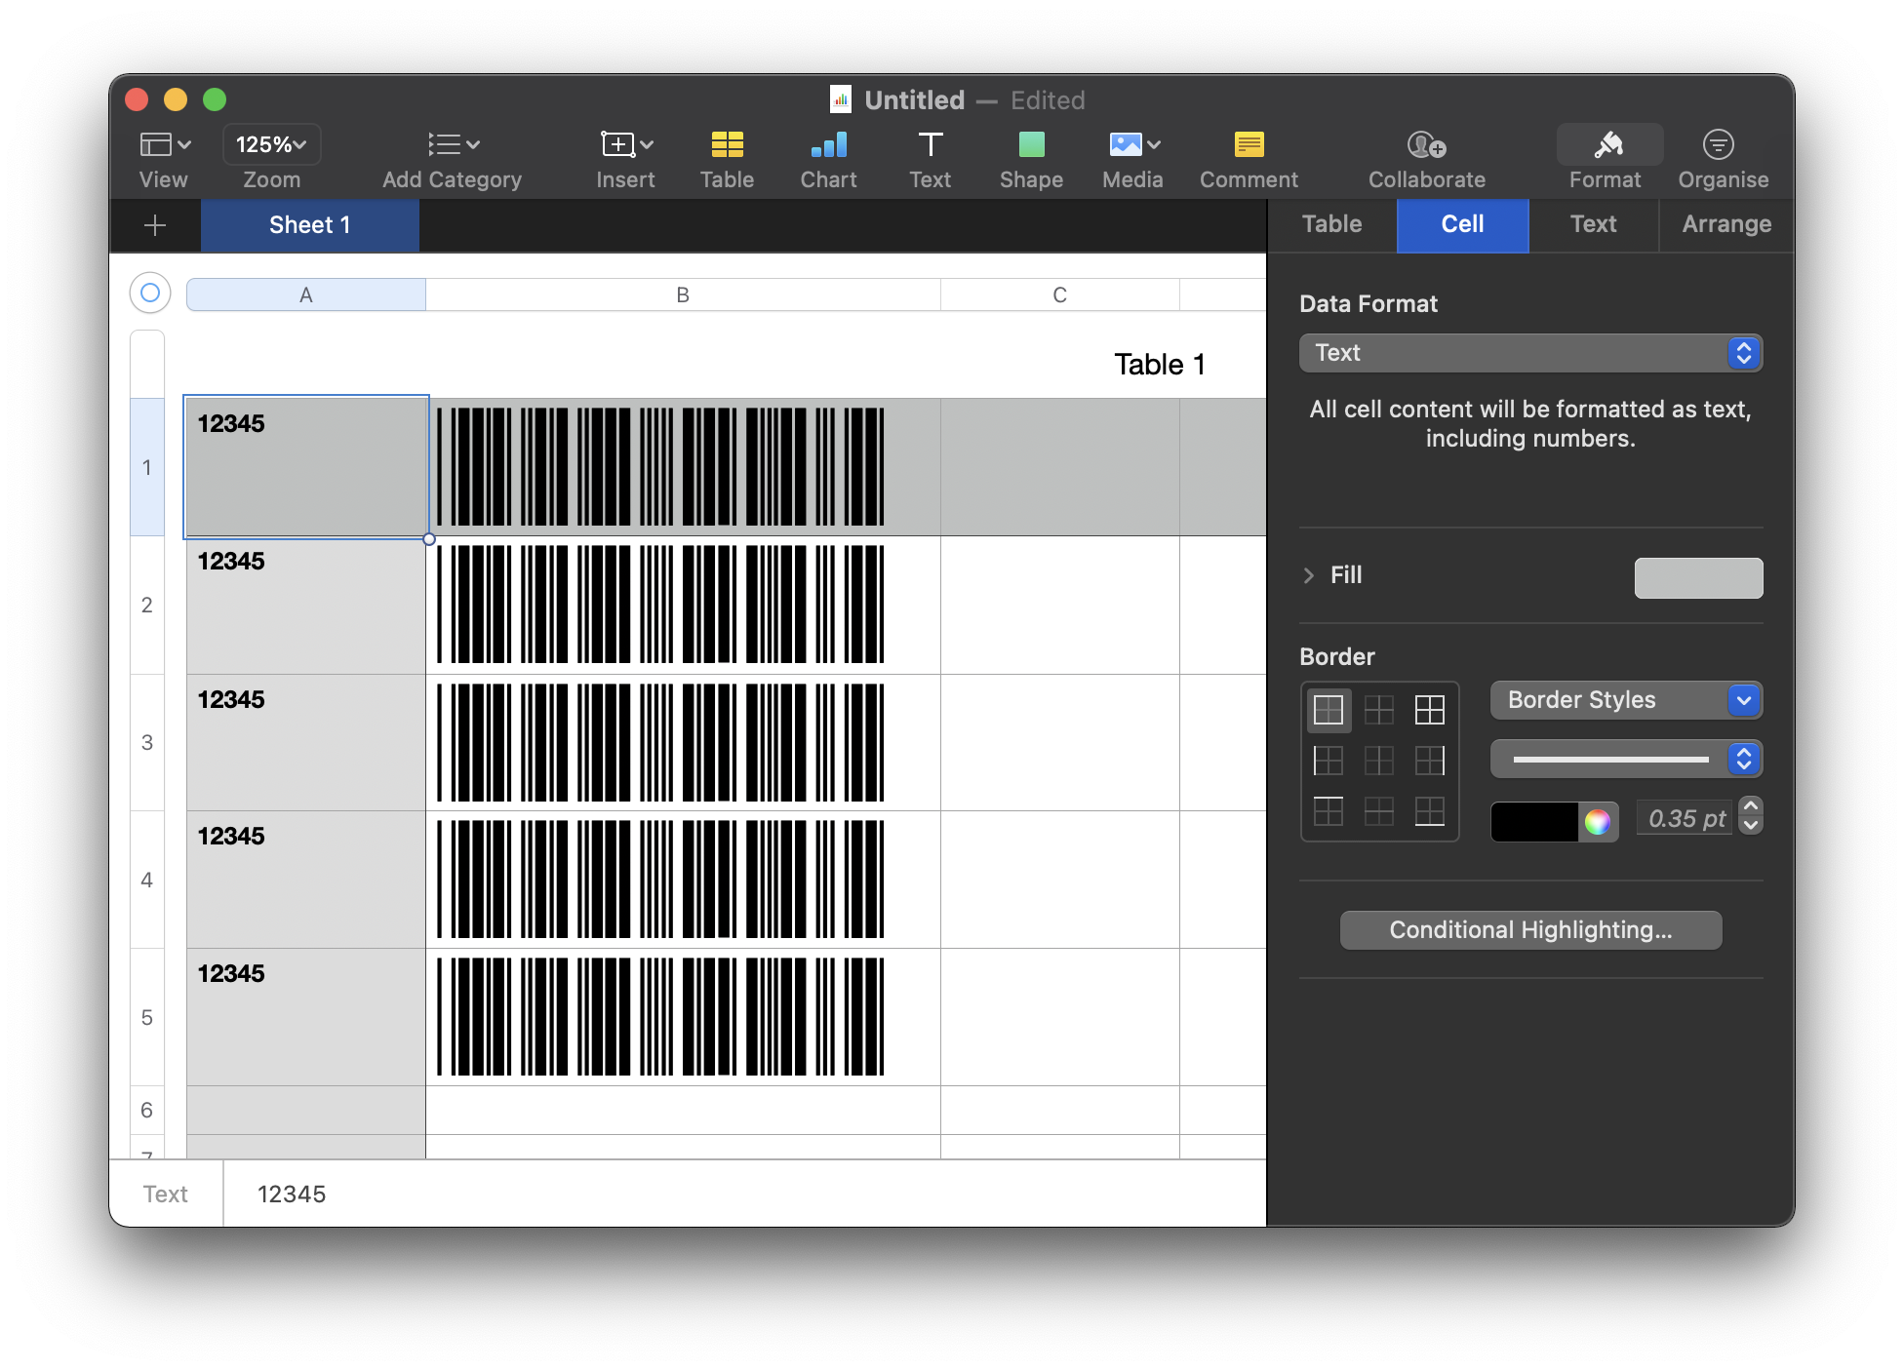Image resolution: width=1904 pixels, height=1371 pixels.
Task: Click the black border colour well
Action: pyautogui.click(x=1534, y=821)
